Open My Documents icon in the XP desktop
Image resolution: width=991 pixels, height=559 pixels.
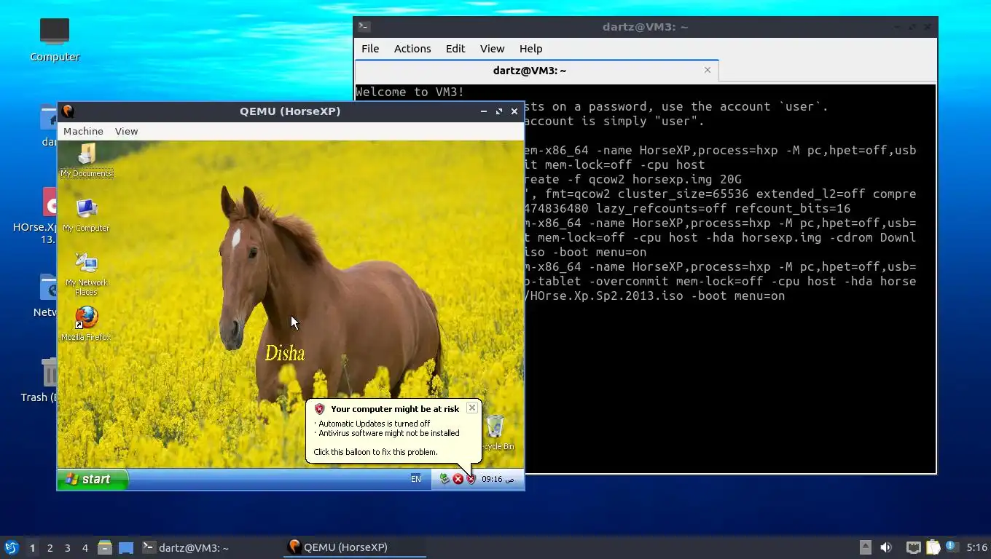click(x=86, y=160)
